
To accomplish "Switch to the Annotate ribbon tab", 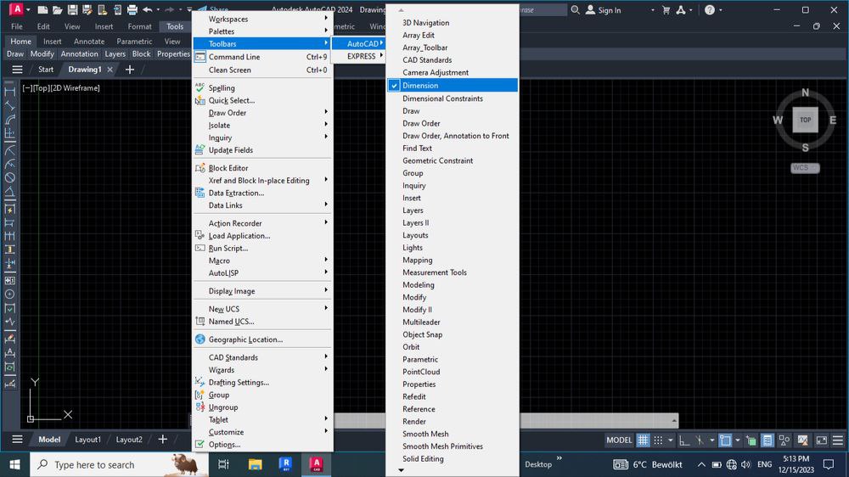I will (x=89, y=41).
